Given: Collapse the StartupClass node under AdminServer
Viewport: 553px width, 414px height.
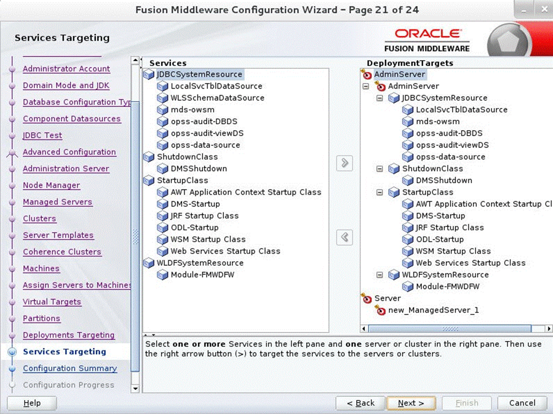Looking at the screenshot, I should (380, 192).
